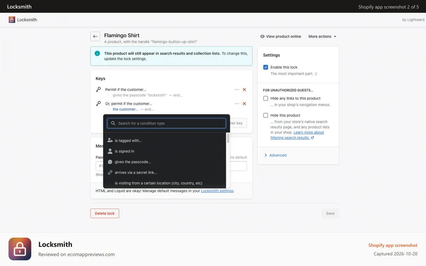The height and width of the screenshot is (266, 426).
Task: Click the passcode prompt message input field
Action: point(171,166)
